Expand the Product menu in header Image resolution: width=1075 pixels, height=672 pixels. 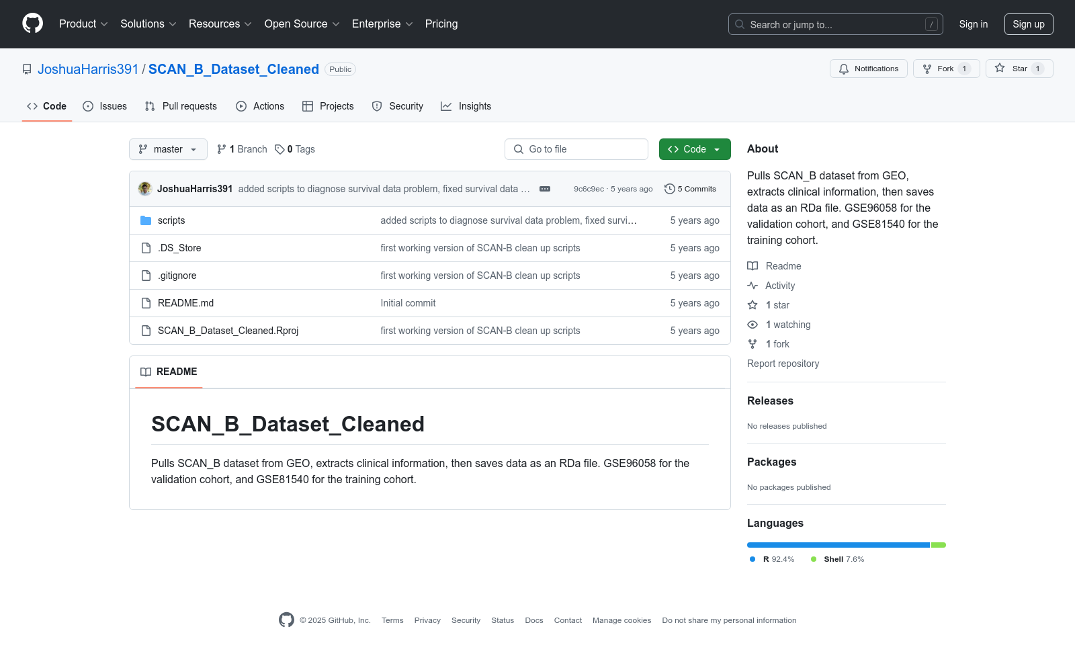coord(83,24)
